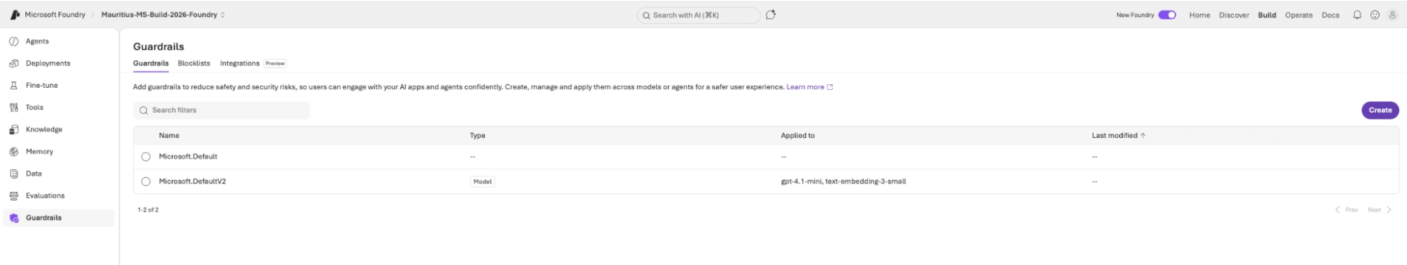Open Discover in top navigation
This screenshot has width=1407, height=265.
click(1234, 15)
